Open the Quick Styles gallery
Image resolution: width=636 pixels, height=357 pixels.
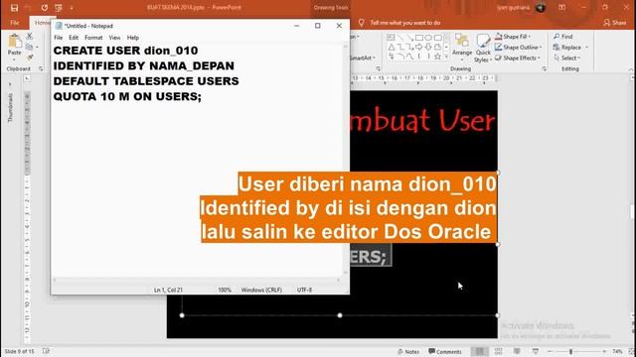[483, 48]
